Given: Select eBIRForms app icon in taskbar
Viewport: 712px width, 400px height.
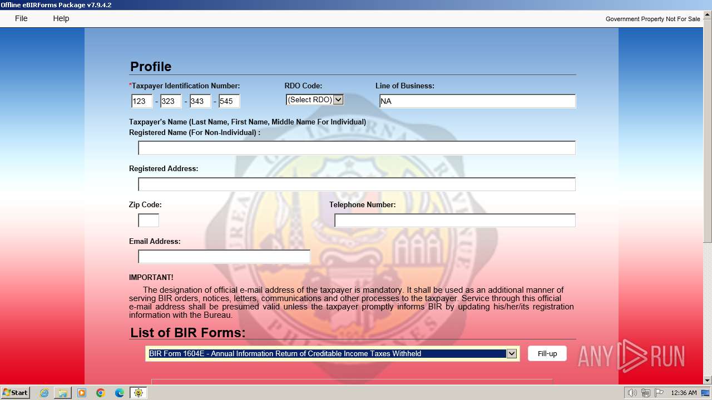Looking at the screenshot, I should click(139, 393).
